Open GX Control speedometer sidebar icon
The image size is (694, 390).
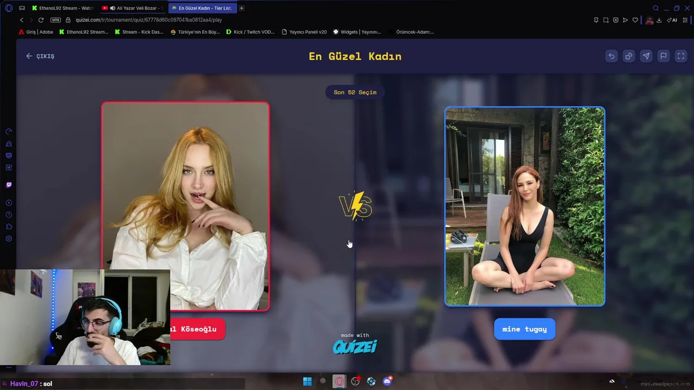pyautogui.click(x=9, y=132)
